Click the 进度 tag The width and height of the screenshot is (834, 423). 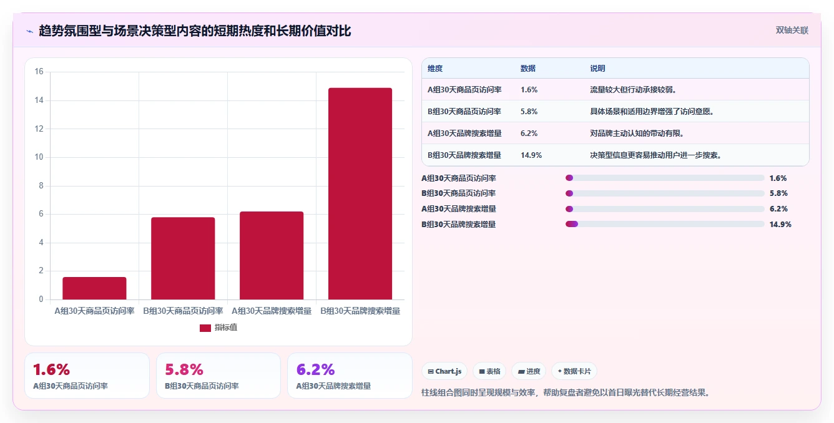click(x=529, y=371)
